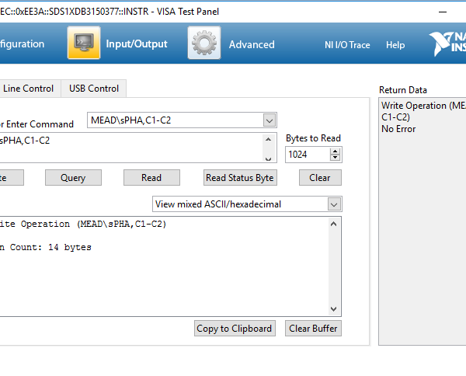
Task: Copy buffer output to the clipboard
Action: tap(235, 329)
